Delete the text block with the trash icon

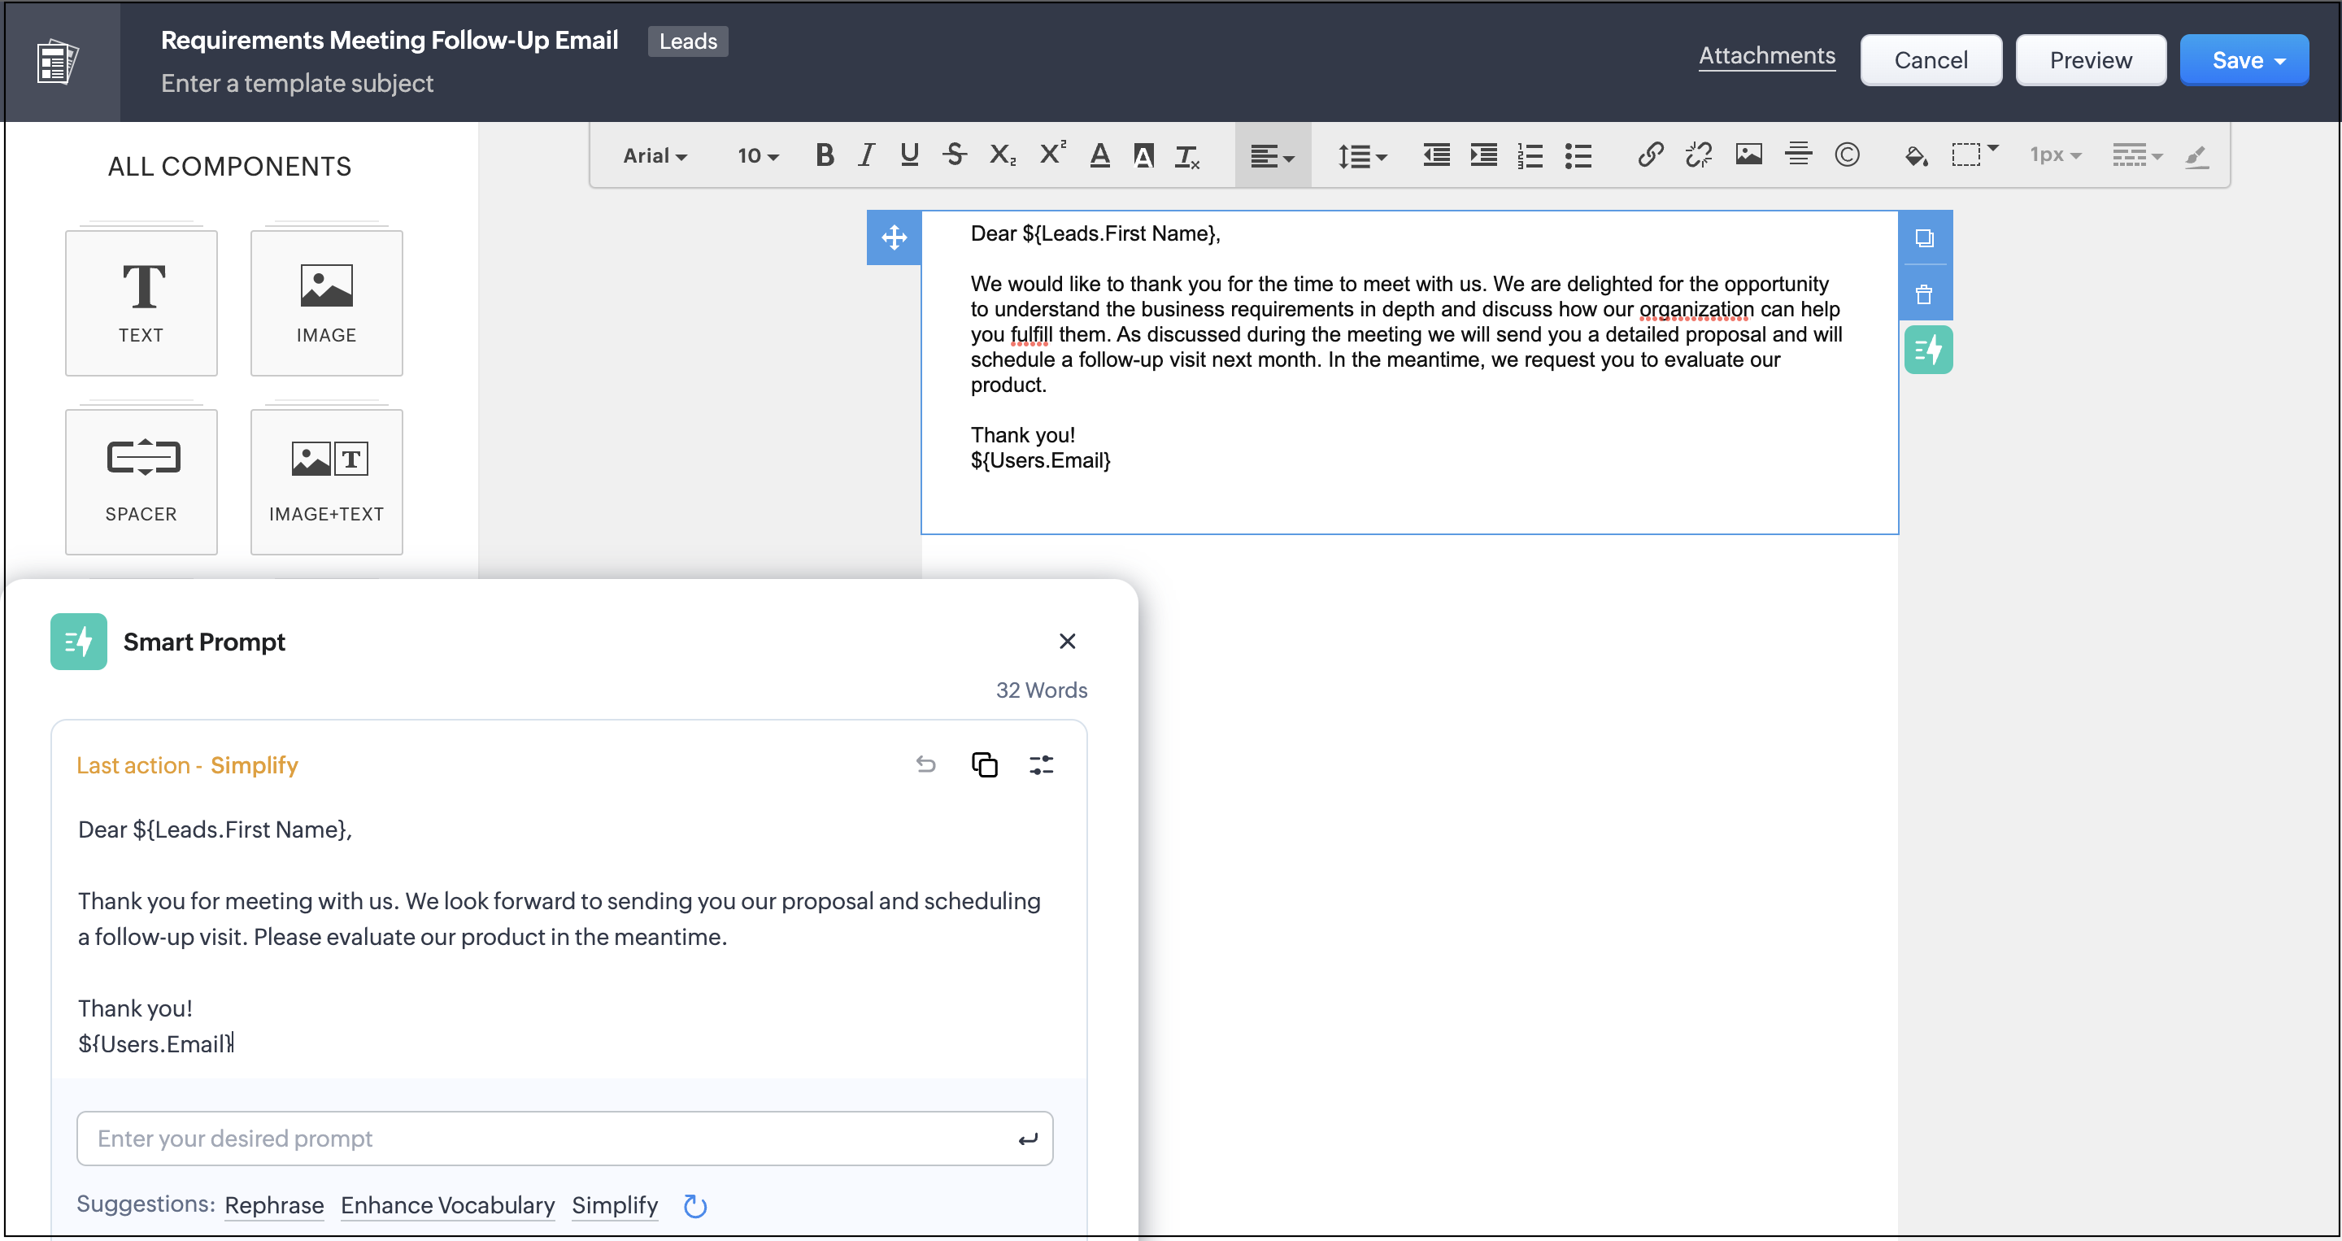point(1924,294)
